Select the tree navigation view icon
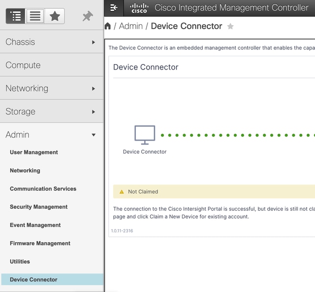 15,16
